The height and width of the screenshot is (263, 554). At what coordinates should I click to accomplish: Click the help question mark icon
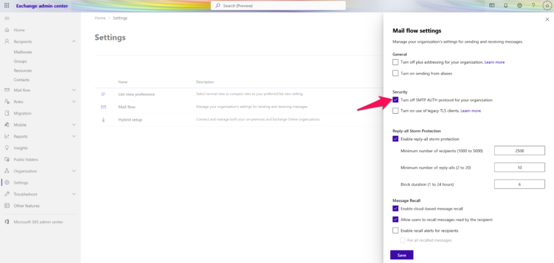point(533,5)
